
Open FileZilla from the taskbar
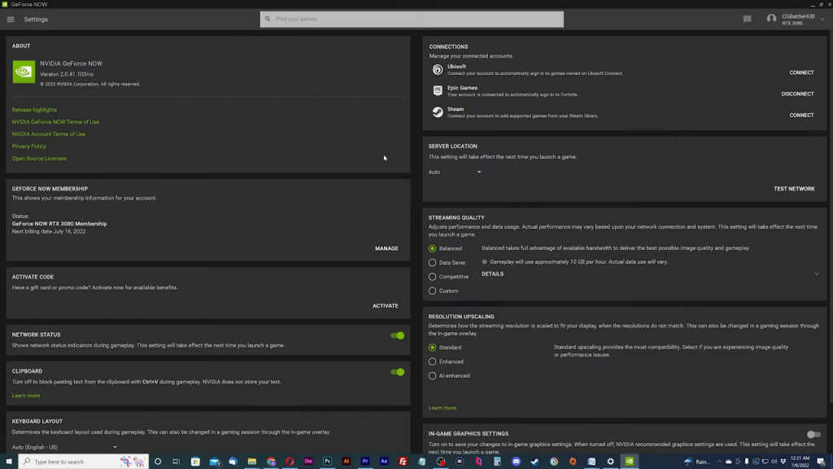coord(403,462)
